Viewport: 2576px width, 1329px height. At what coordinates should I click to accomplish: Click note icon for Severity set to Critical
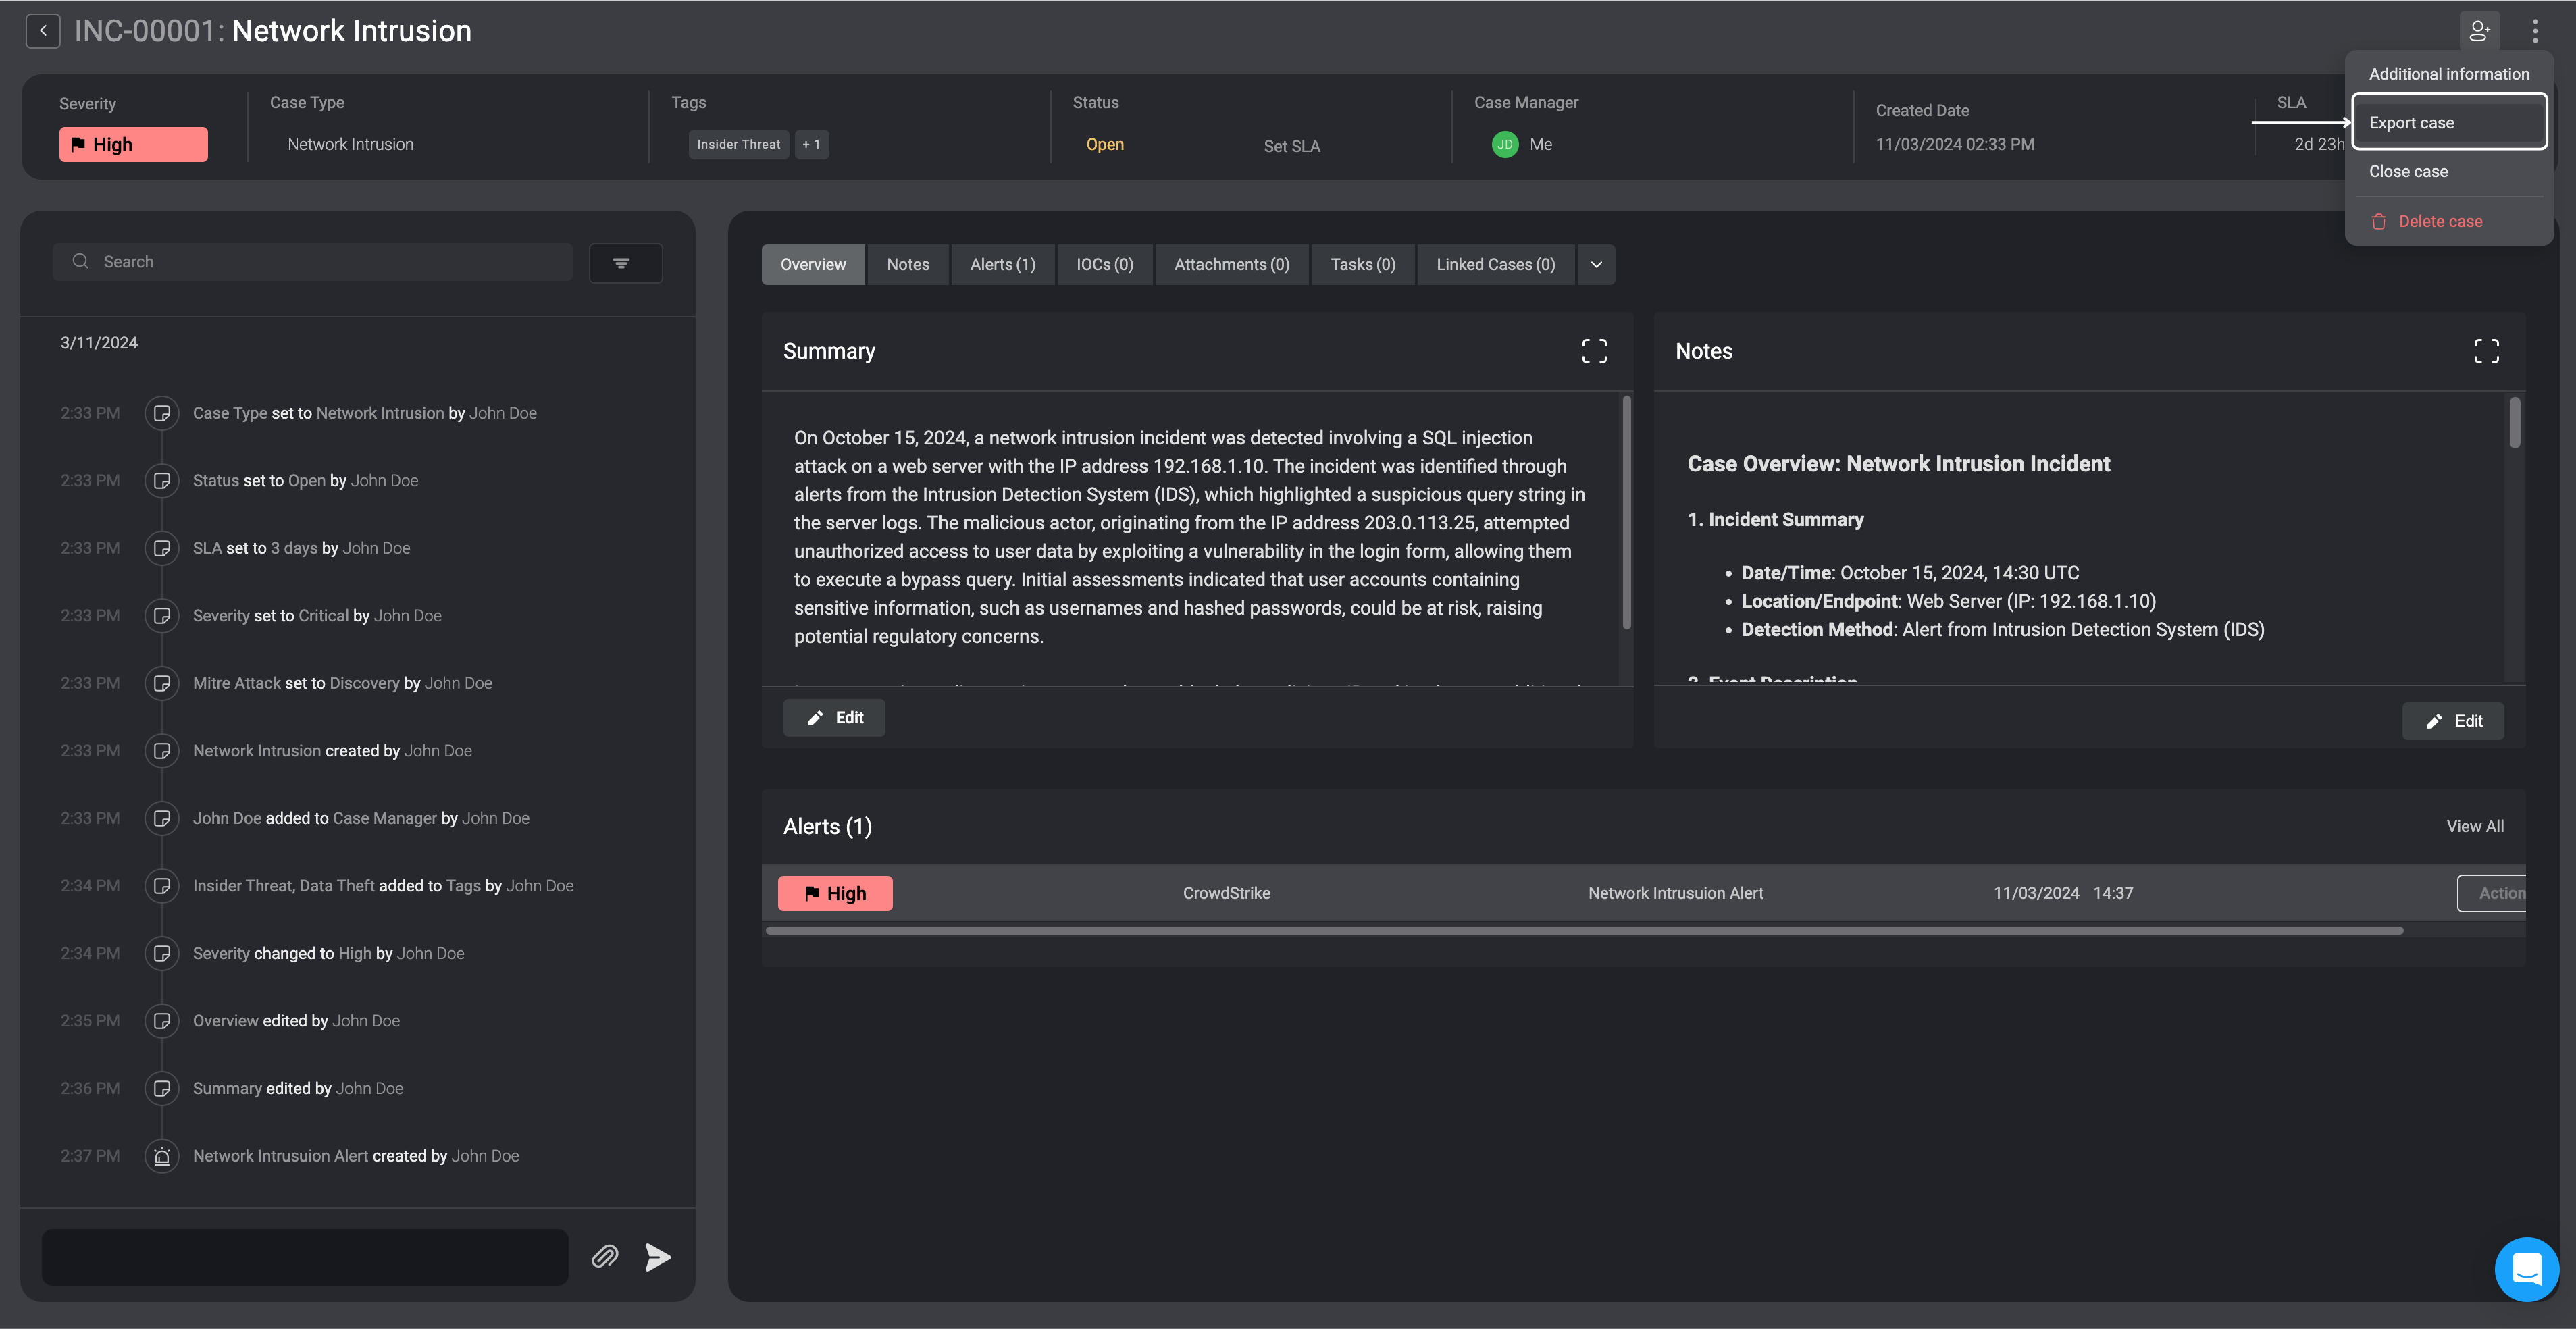click(x=162, y=616)
